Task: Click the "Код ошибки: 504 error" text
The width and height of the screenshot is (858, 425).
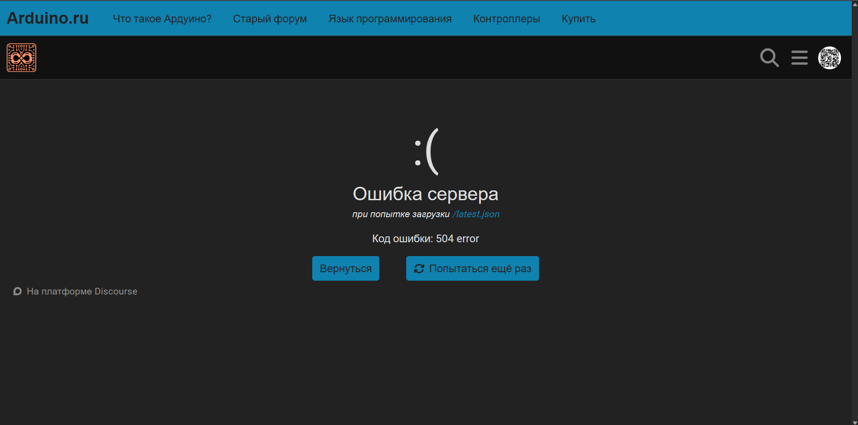Action: (425, 239)
